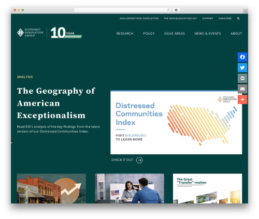Open Agglomerations Newsletter link
The image size is (259, 219).
(x=139, y=18)
